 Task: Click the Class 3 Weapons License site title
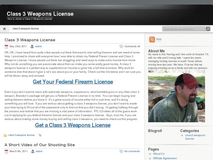coord(40,14)
